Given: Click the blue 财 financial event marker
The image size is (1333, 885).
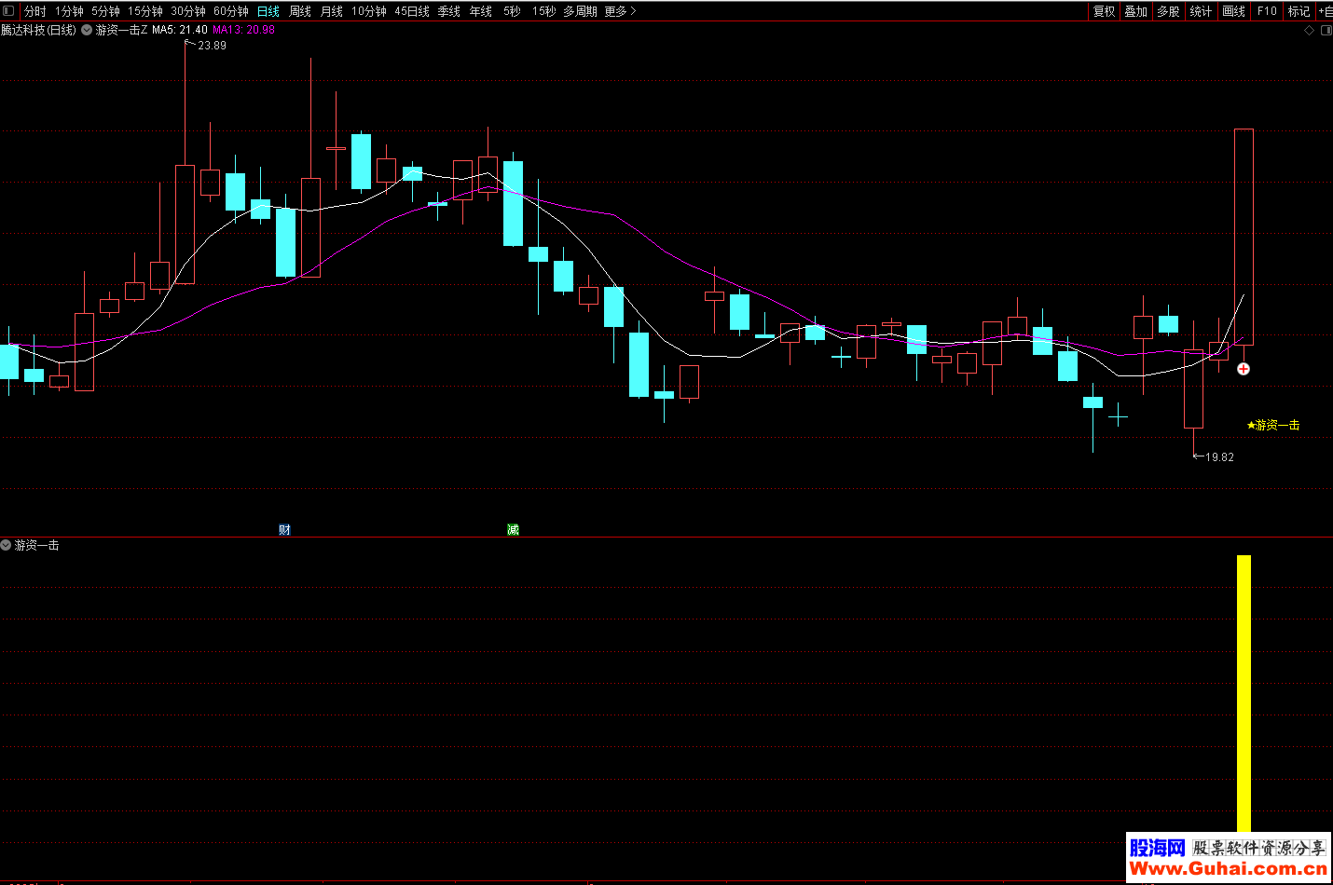Looking at the screenshot, I should pyautogui.click(x=284, y=529).
